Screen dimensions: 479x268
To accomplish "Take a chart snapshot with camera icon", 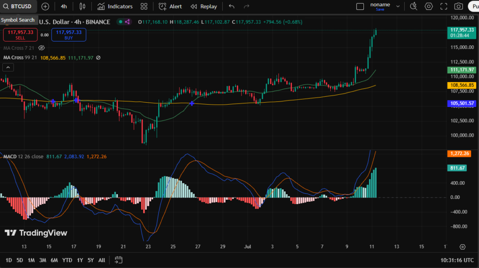I will [458, 7].
